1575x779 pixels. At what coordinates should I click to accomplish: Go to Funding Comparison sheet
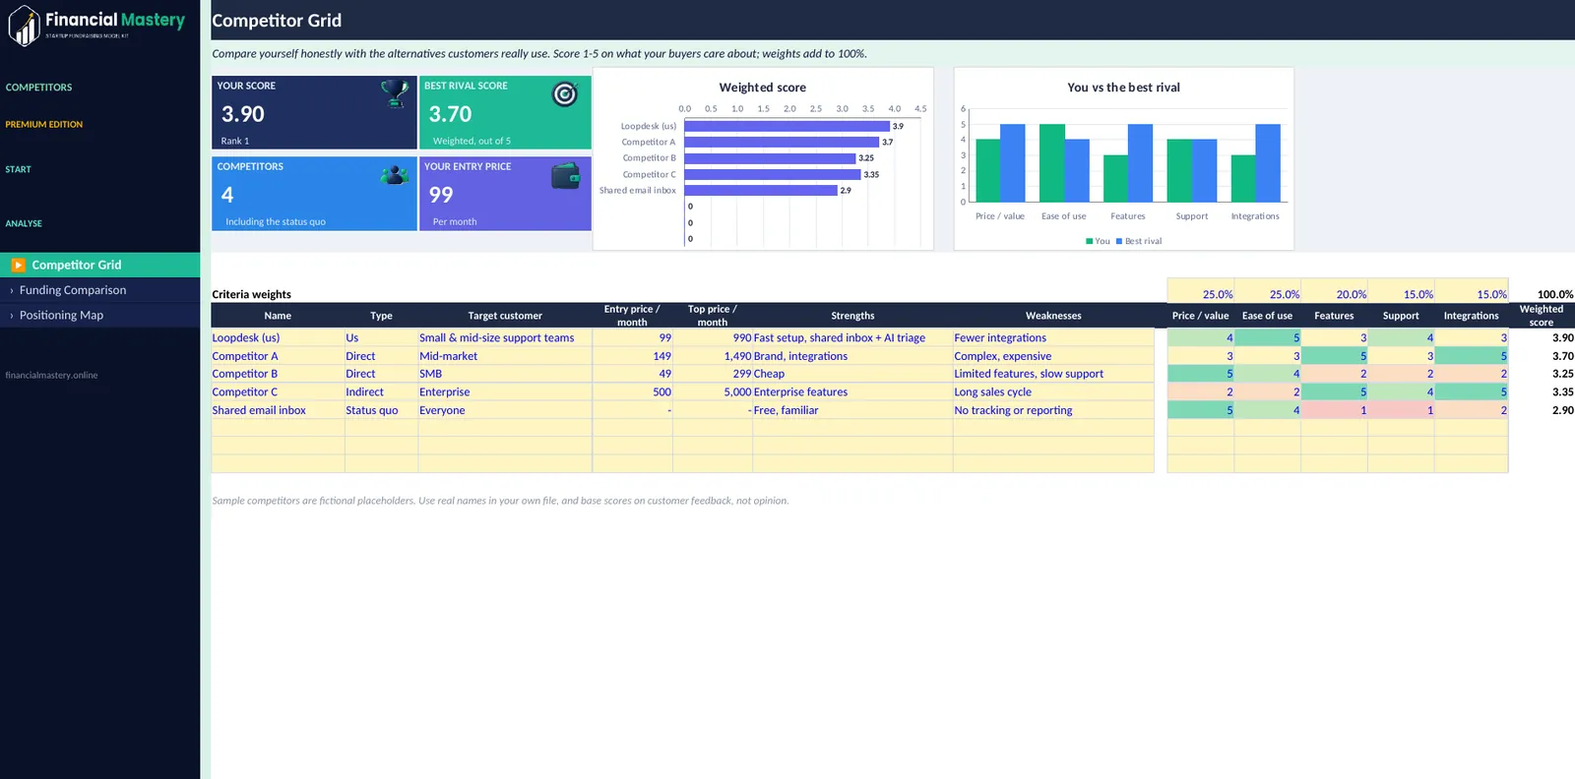pos(100,290)
